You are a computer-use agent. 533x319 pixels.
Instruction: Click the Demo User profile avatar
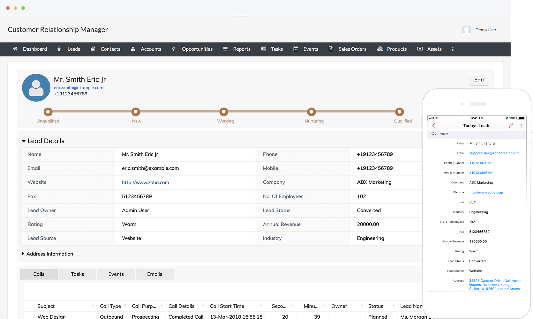pos(466,30)
